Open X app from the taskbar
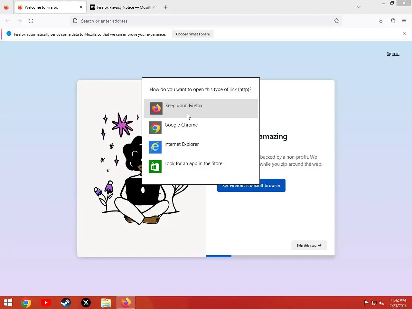This screenshot has height=309, width=412. [86, 303]
